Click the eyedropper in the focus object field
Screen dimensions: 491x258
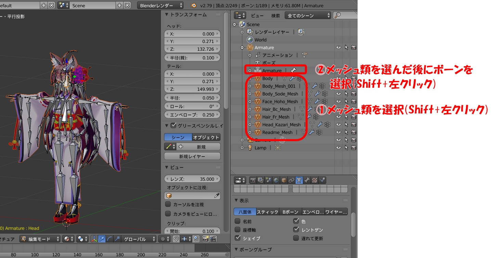[x=217, y=195]
